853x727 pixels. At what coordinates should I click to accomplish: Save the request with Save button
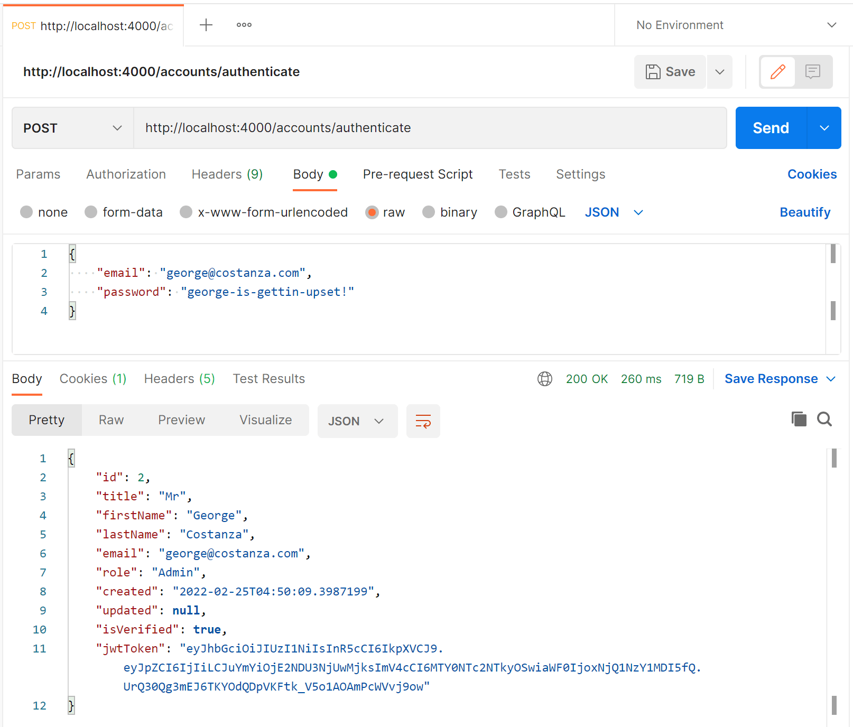click(x=670, y=72)
